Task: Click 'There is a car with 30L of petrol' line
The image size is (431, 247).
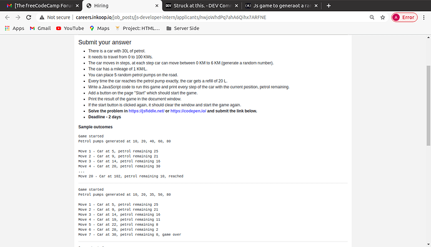Action: coord(117,51)
